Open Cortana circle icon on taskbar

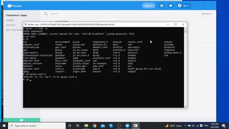[70, 126]
